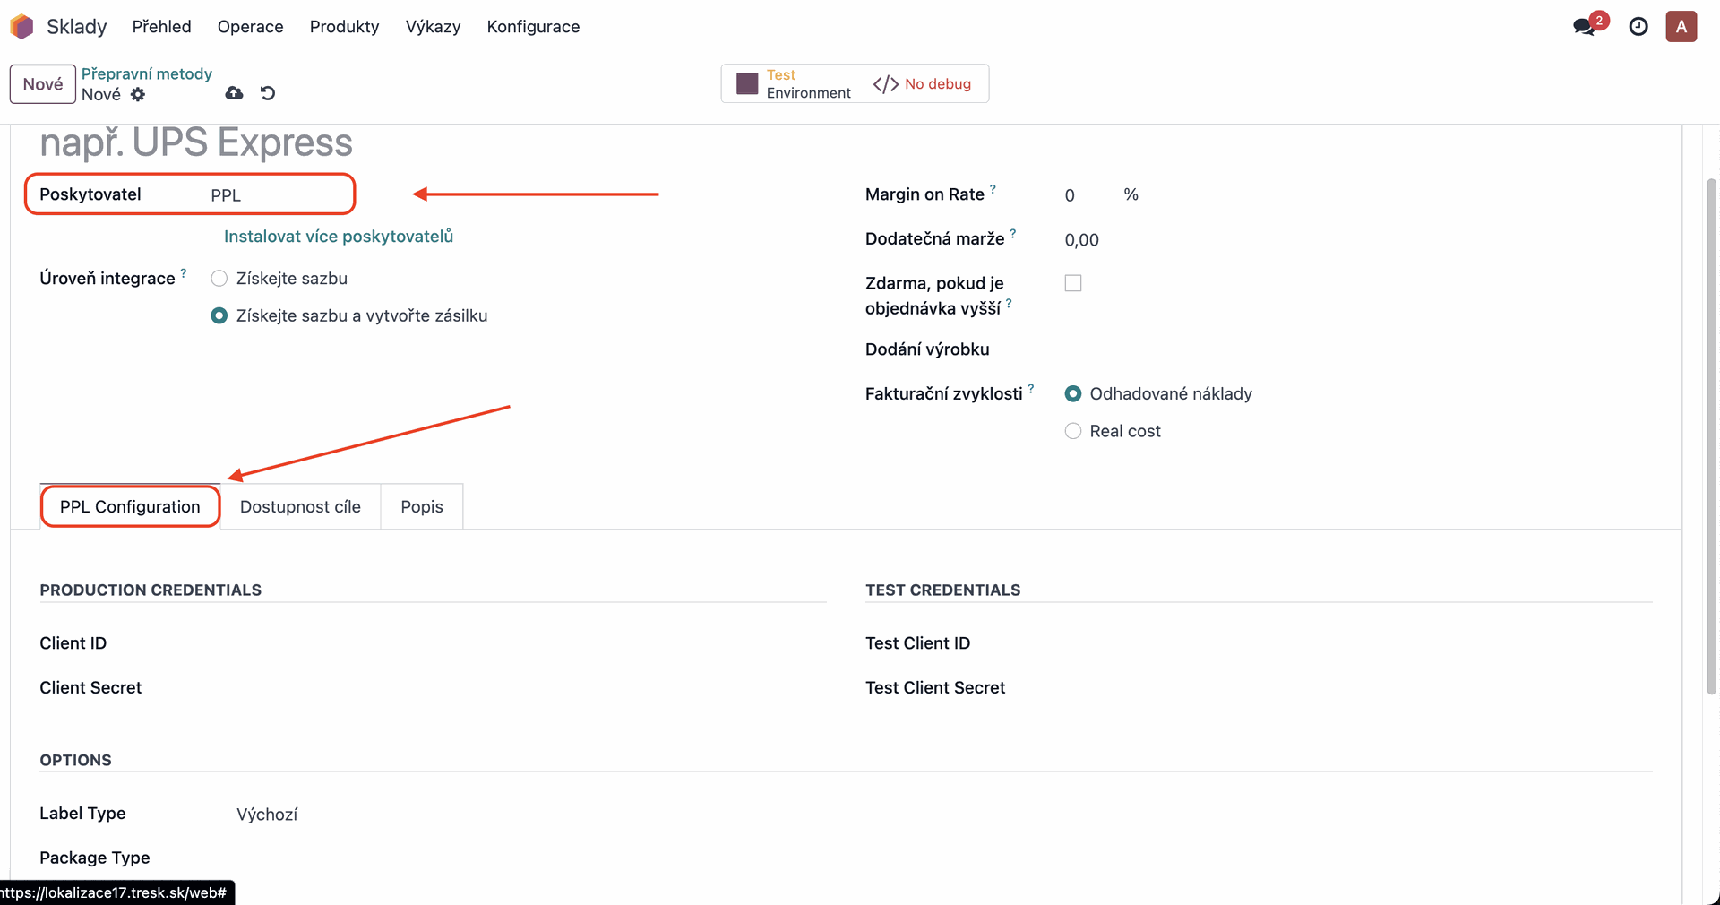
Task: Show help tooltip for Fakturační zvyklosti
Action: click(1031, 389)
